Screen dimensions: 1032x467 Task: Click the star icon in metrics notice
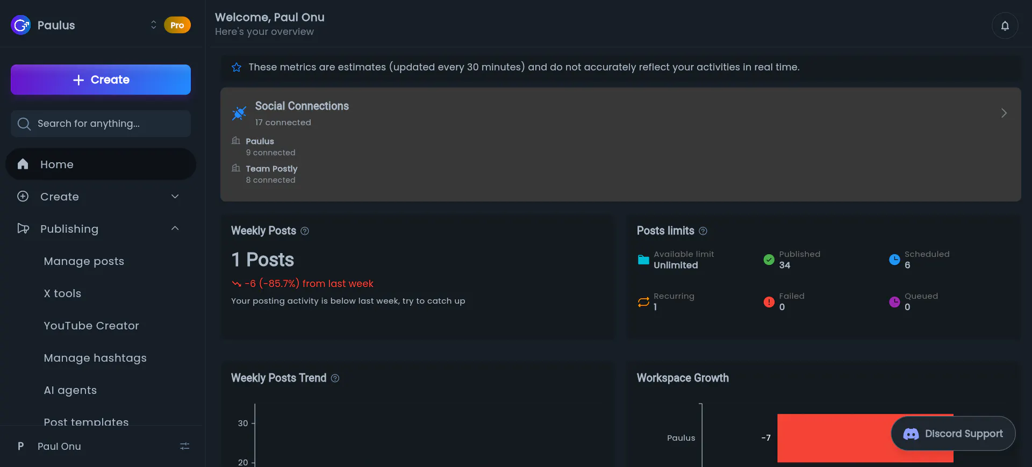[x=236, y=67]
